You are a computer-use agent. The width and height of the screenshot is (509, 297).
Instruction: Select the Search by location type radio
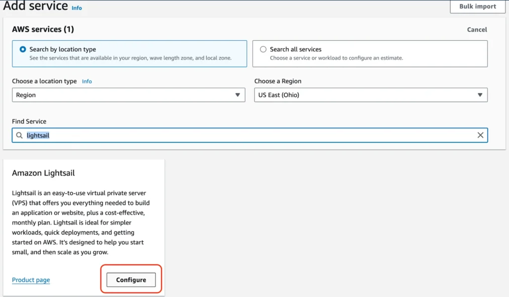coord(23,49)
